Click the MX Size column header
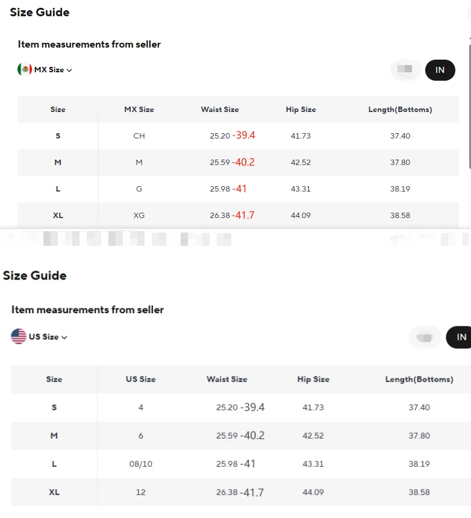 pos(139,110)
